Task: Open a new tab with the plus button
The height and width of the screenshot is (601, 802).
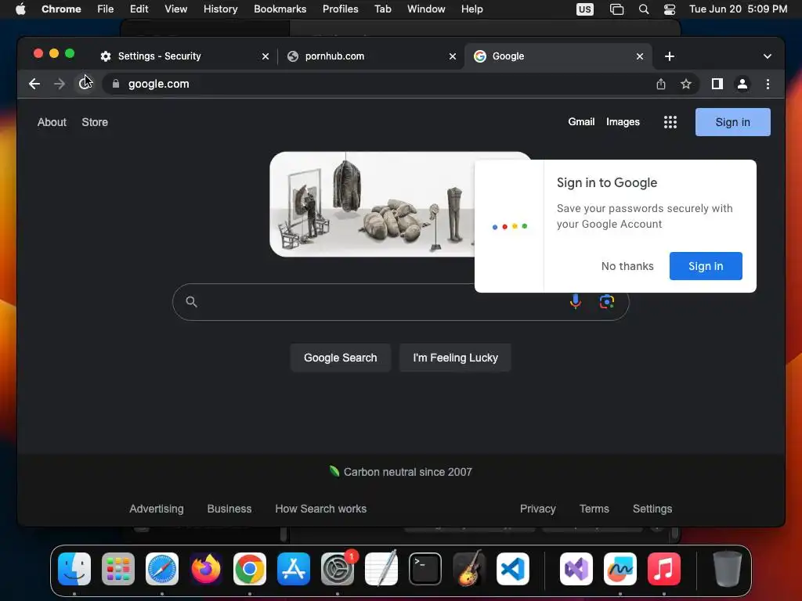Action: (x=669, y=56)
